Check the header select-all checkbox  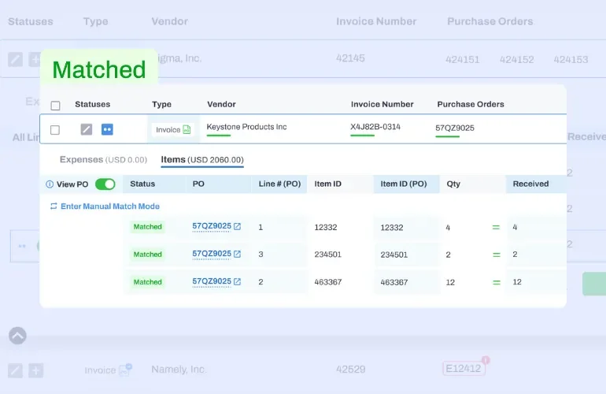[55, 106]
